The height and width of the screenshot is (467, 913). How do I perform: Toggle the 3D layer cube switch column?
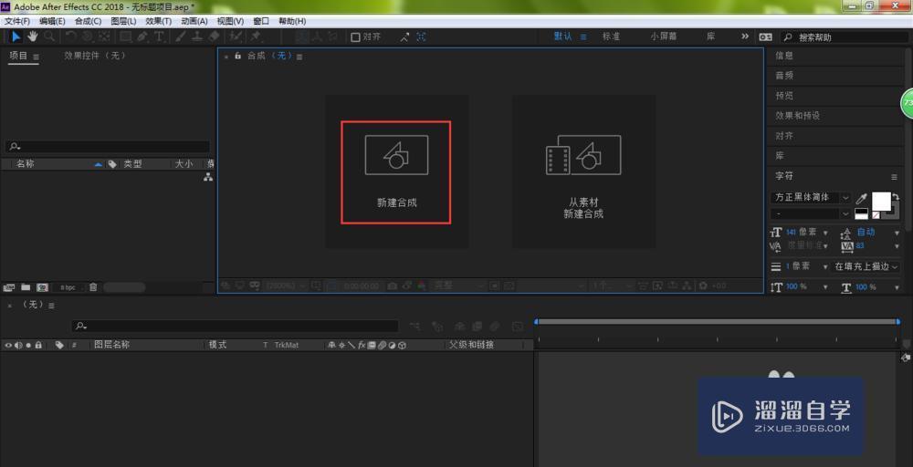pyautogui.click(x=402, y=345)
